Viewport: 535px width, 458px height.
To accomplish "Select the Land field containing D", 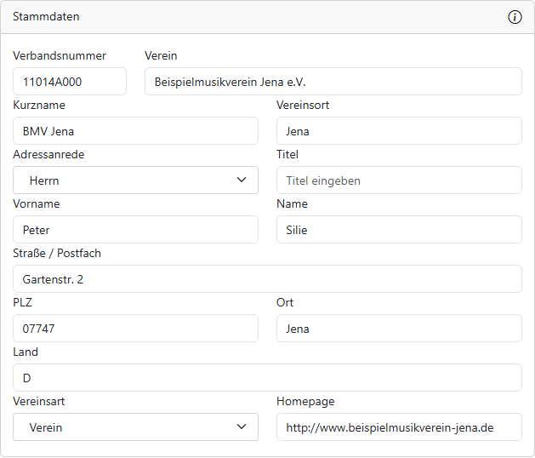I will coord(267,378).
